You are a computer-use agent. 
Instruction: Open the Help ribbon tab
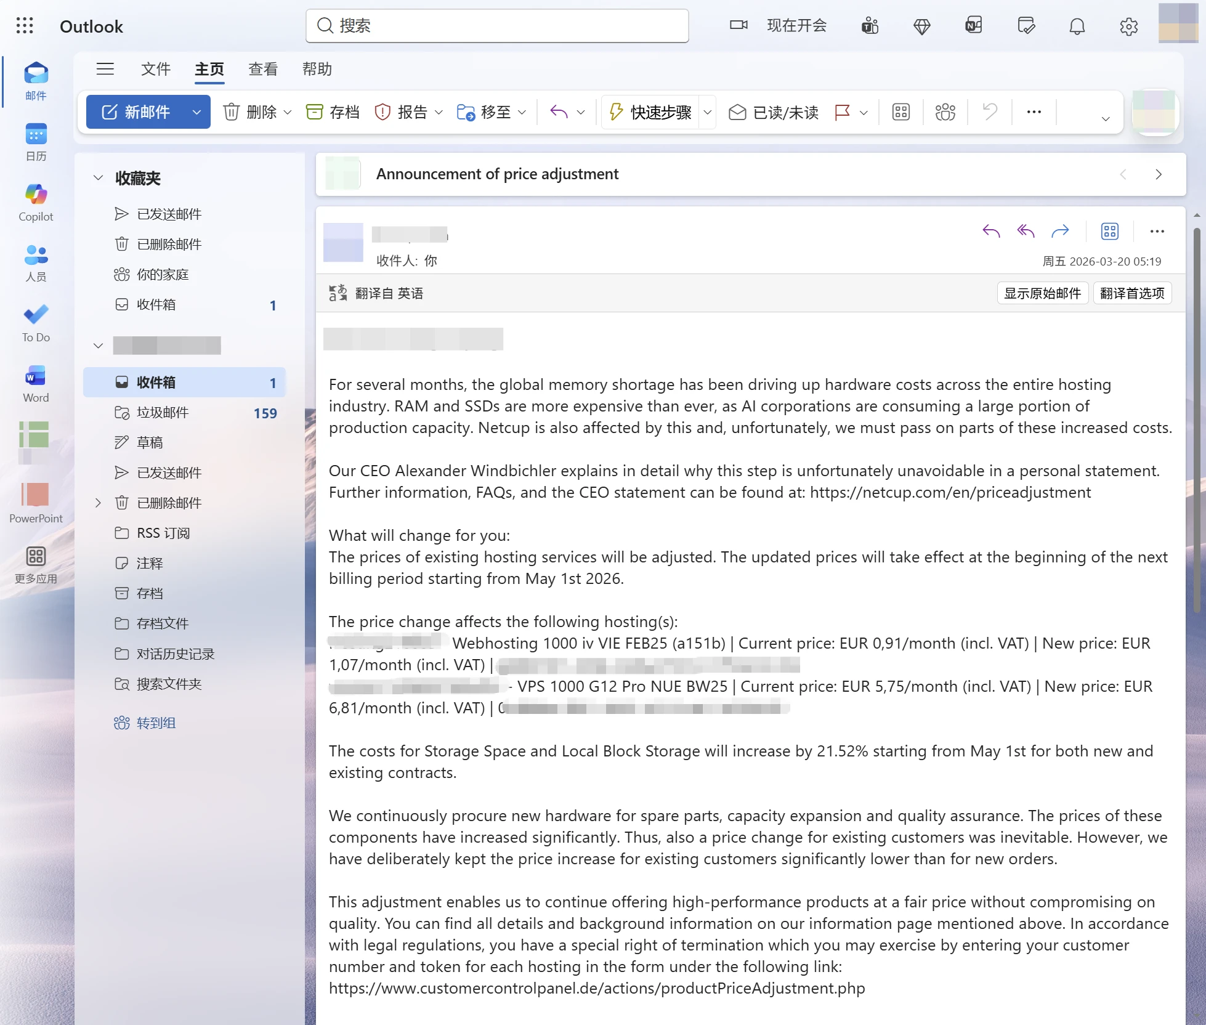[317, 69]
